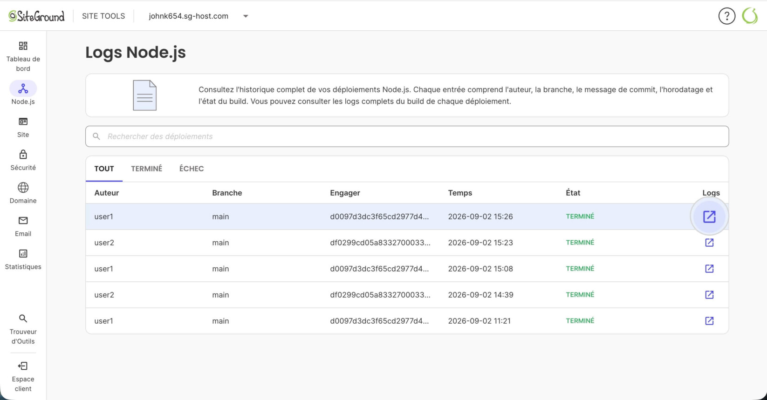Screen dimensions: 767x400
Task: Click the Logs Node.js page heading
Action: (136, 52)
